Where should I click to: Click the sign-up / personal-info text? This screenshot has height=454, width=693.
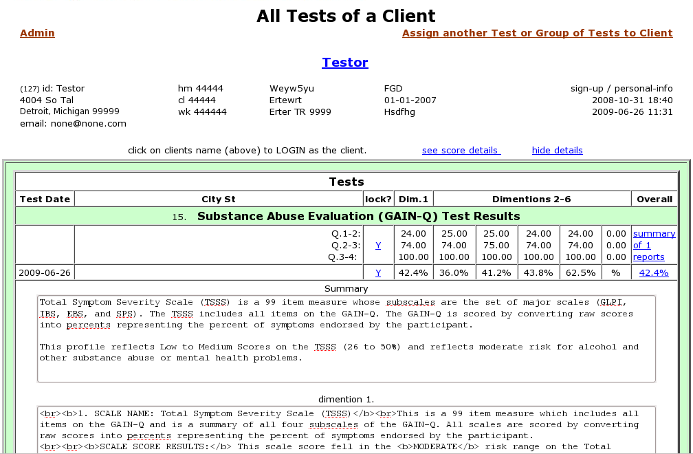coord(621,89)
